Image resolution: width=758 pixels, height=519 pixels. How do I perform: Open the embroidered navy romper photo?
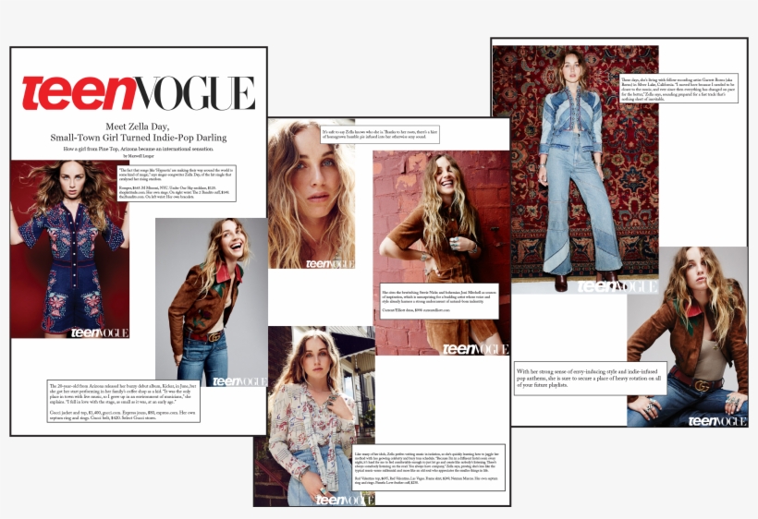tap(69, 249)
